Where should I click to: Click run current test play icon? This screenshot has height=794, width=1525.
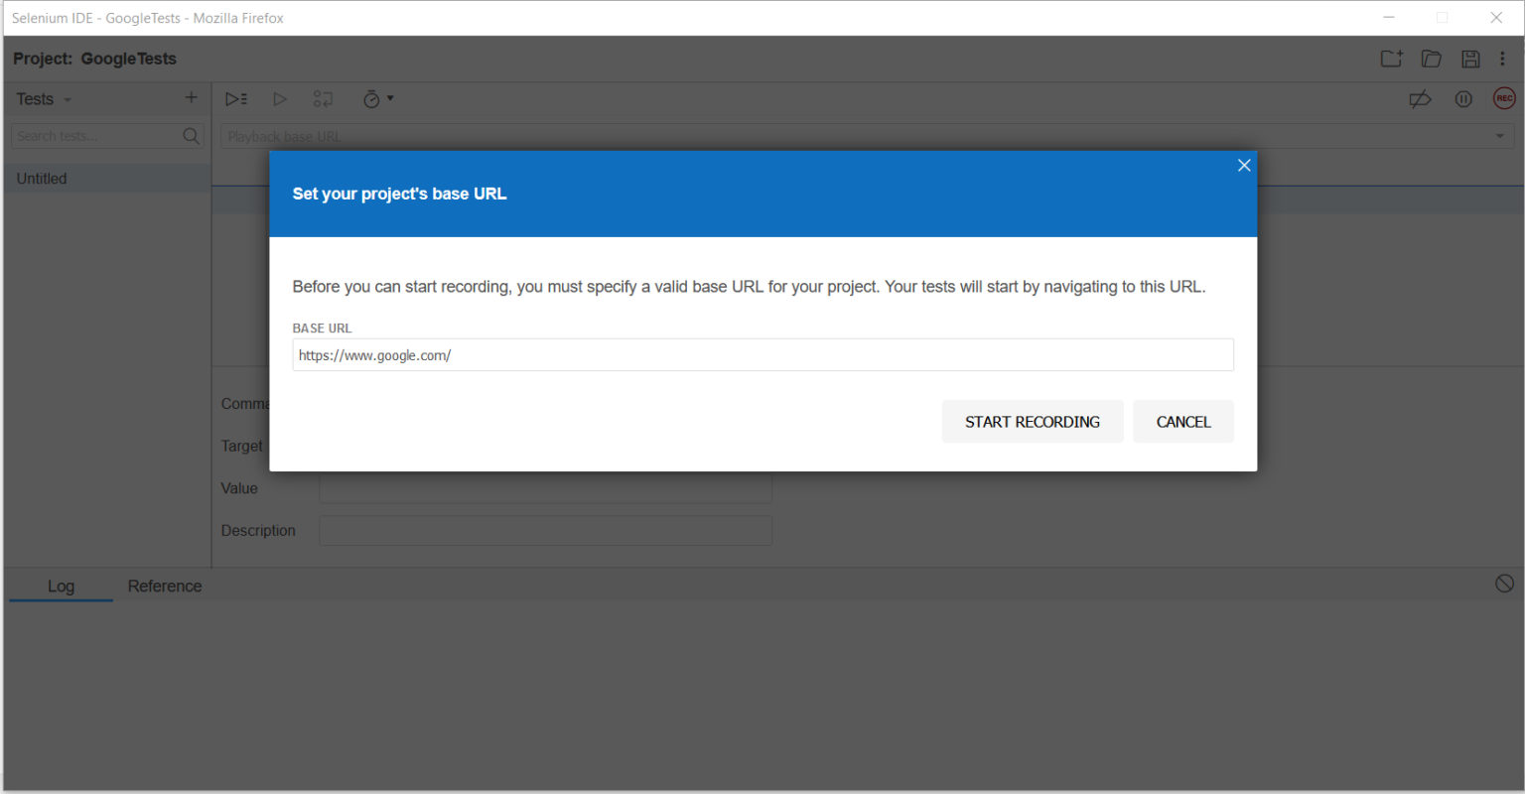280,98
